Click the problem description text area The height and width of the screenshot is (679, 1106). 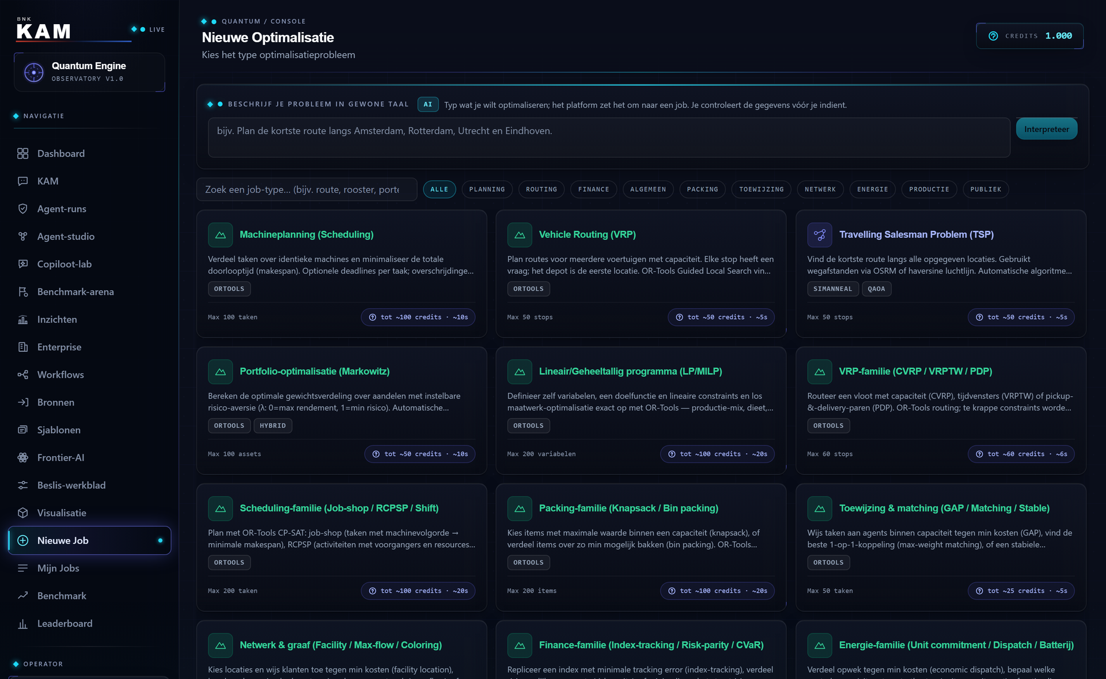click(x=609, y=138)
